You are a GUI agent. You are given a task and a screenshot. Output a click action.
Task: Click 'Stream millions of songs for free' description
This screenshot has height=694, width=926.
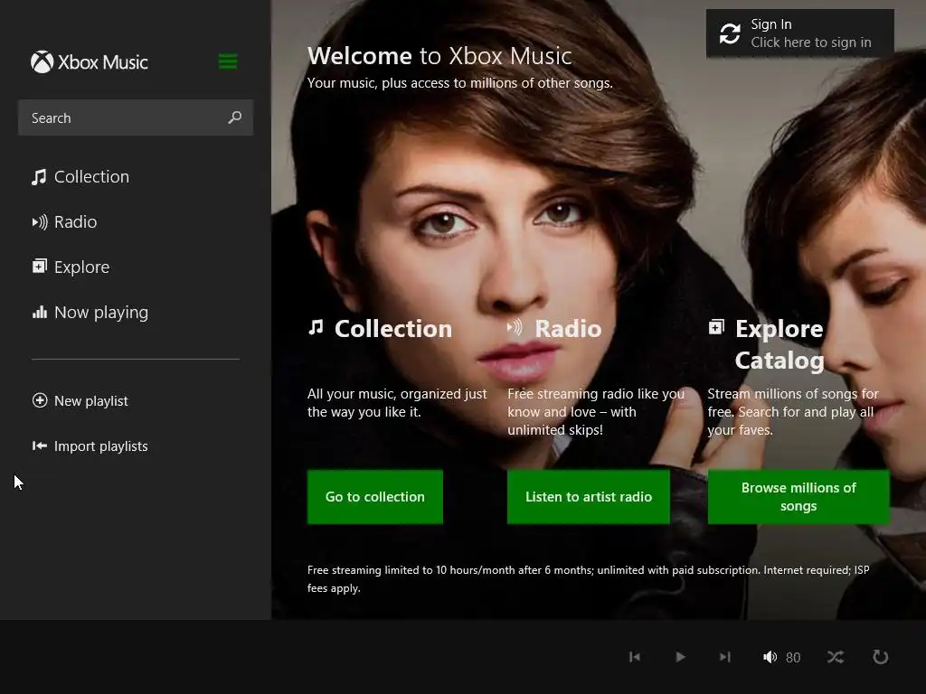click(x=793, y=411)
